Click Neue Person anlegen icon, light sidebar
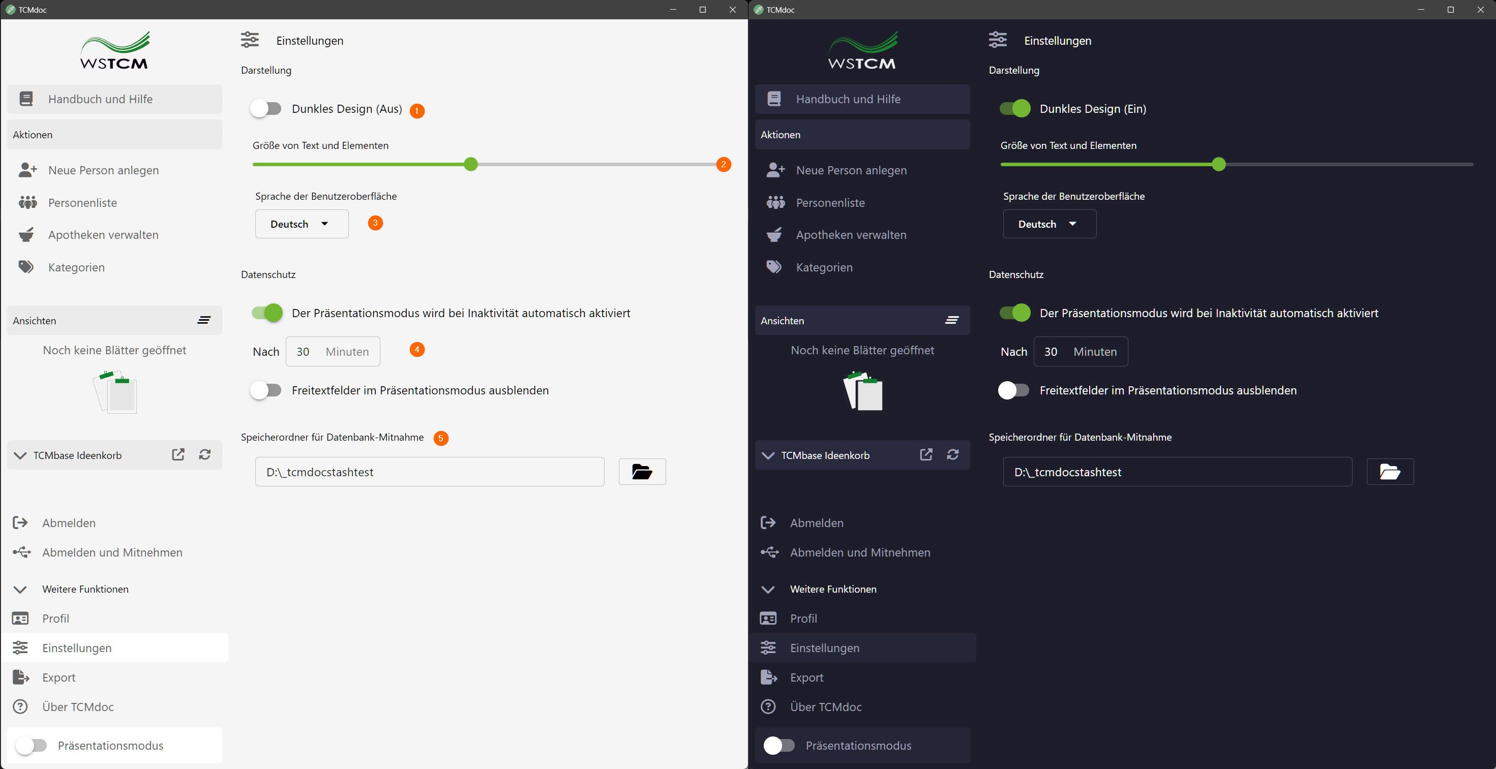Viewport: 1496px width, 769px height. tap(27, 170)
